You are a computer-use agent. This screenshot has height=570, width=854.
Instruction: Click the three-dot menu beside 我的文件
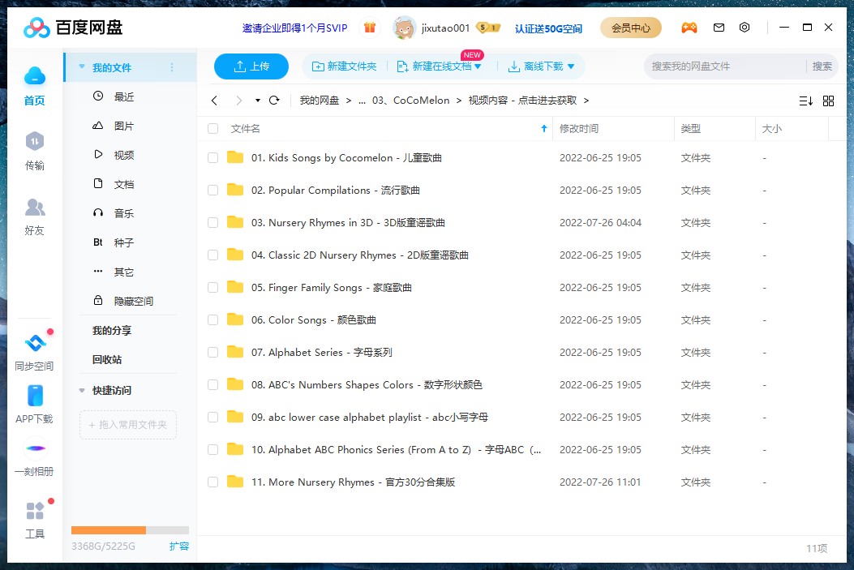click(x=172, y=67)
